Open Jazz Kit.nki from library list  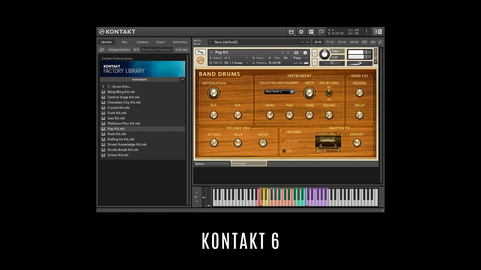(x=142, y=118)
